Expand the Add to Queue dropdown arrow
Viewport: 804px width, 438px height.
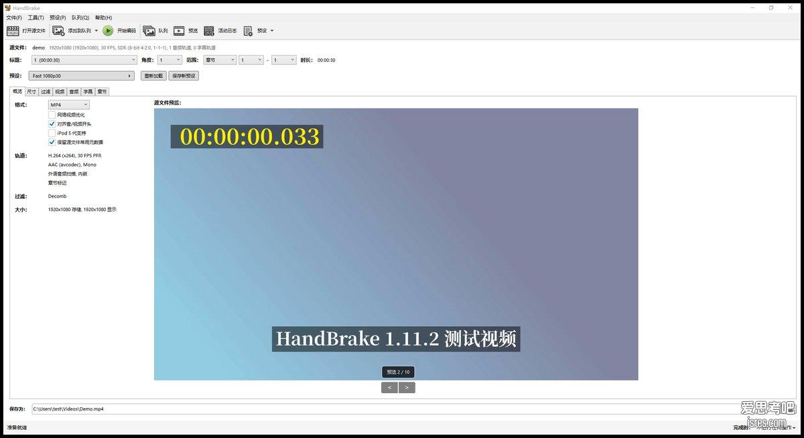coord(96,31)
